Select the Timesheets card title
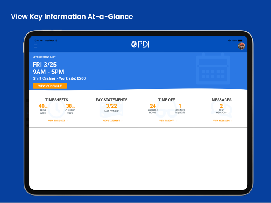Viewport: 271px width, 203px height. [57, 100]
